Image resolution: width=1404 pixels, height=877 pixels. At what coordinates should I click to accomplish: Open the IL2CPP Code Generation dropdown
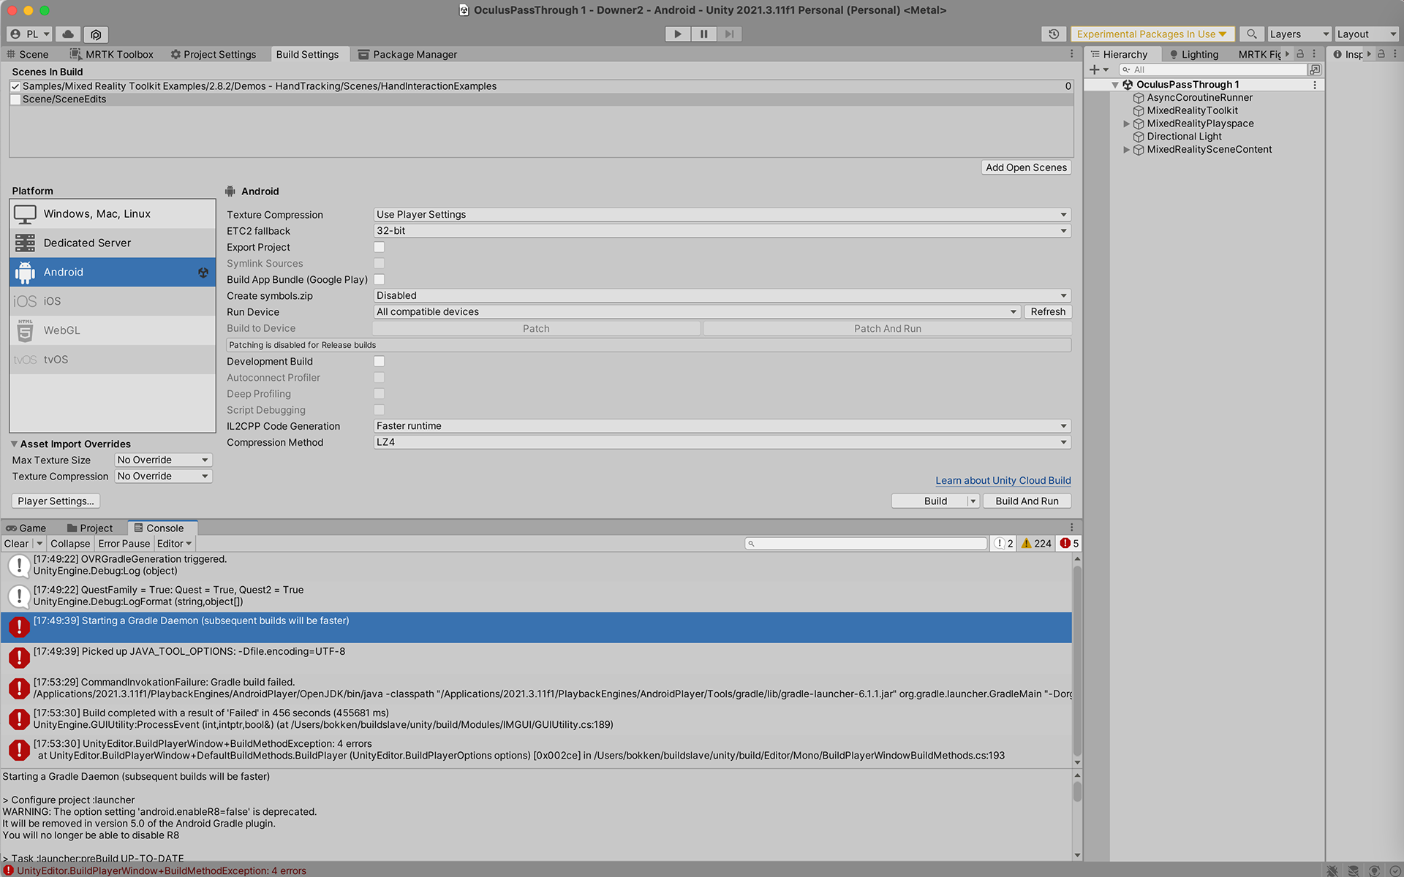(x=722, y=425)
